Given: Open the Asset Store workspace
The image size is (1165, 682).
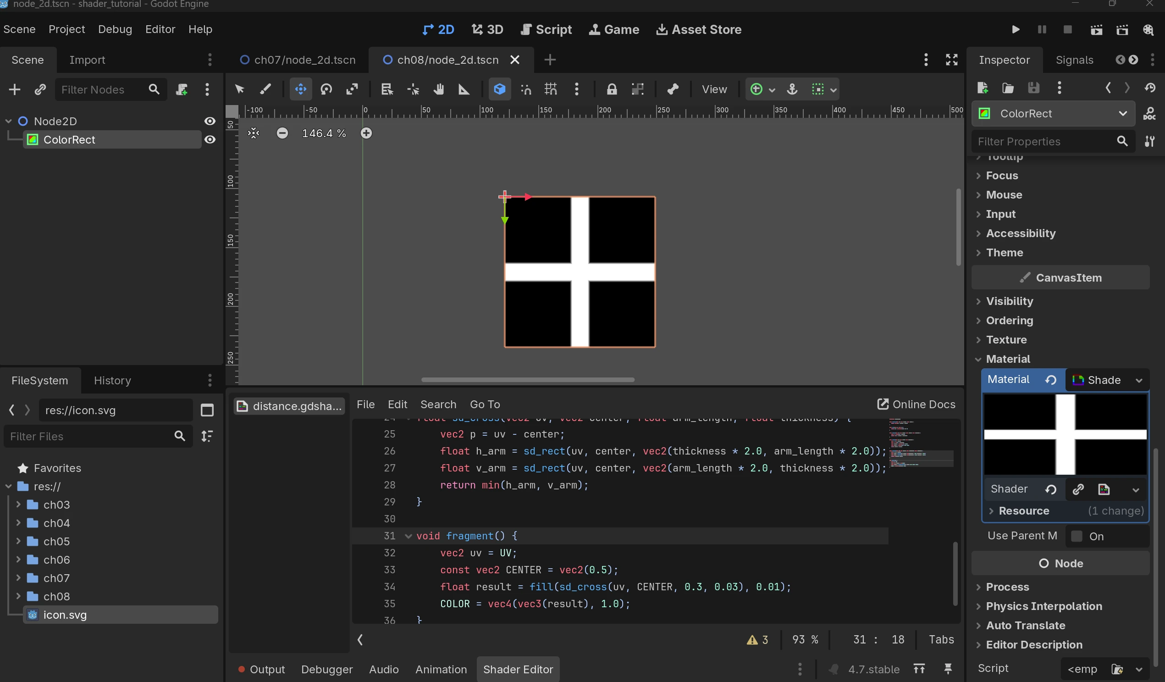Looking at the screenshot, I should pos(699,30).
